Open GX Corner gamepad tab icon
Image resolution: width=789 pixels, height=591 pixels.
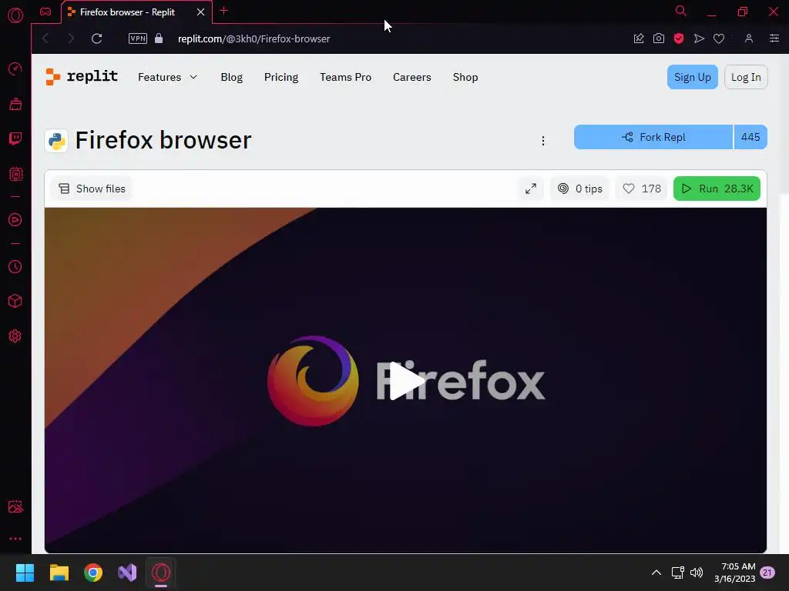[x=45, y=12]
